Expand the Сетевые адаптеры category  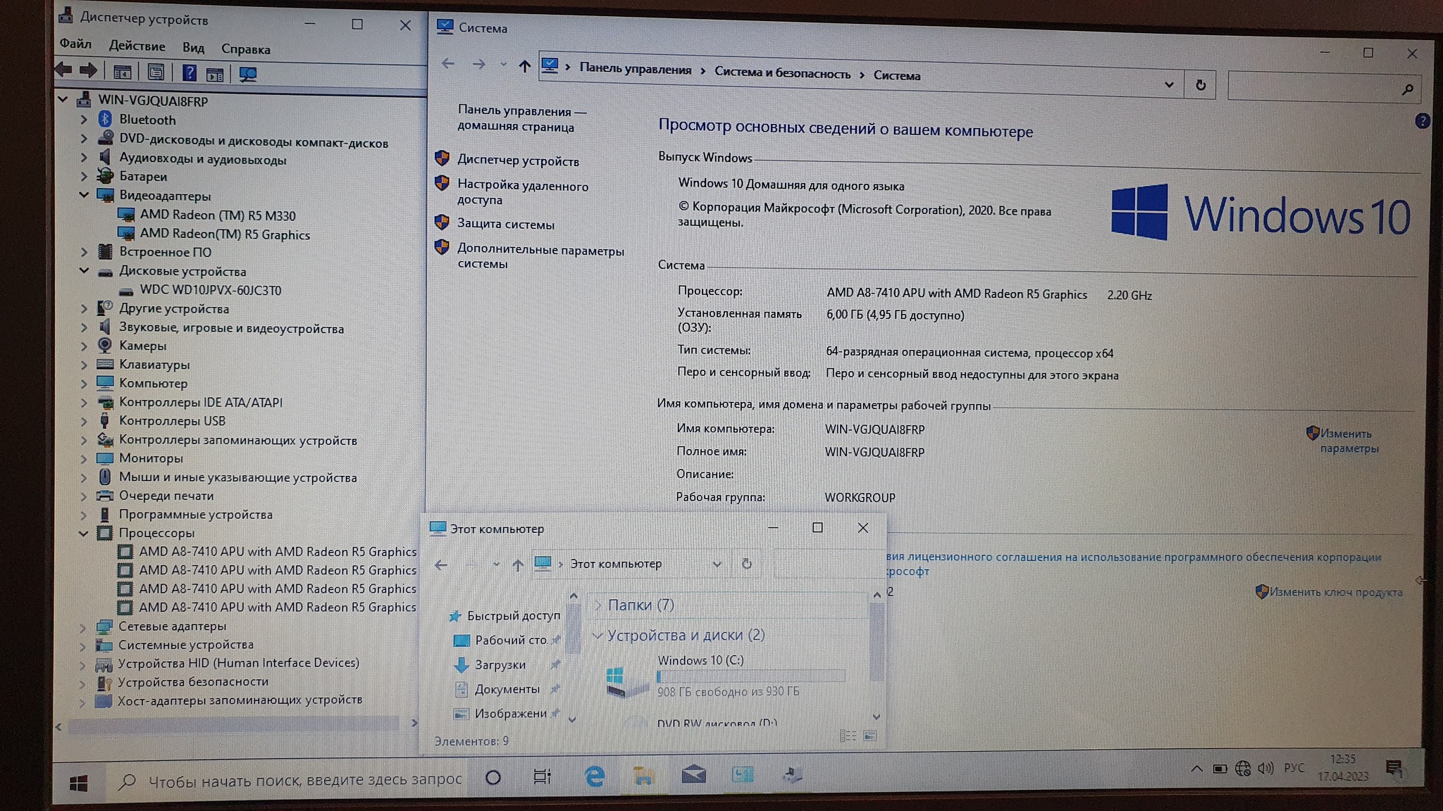[82, 627]
